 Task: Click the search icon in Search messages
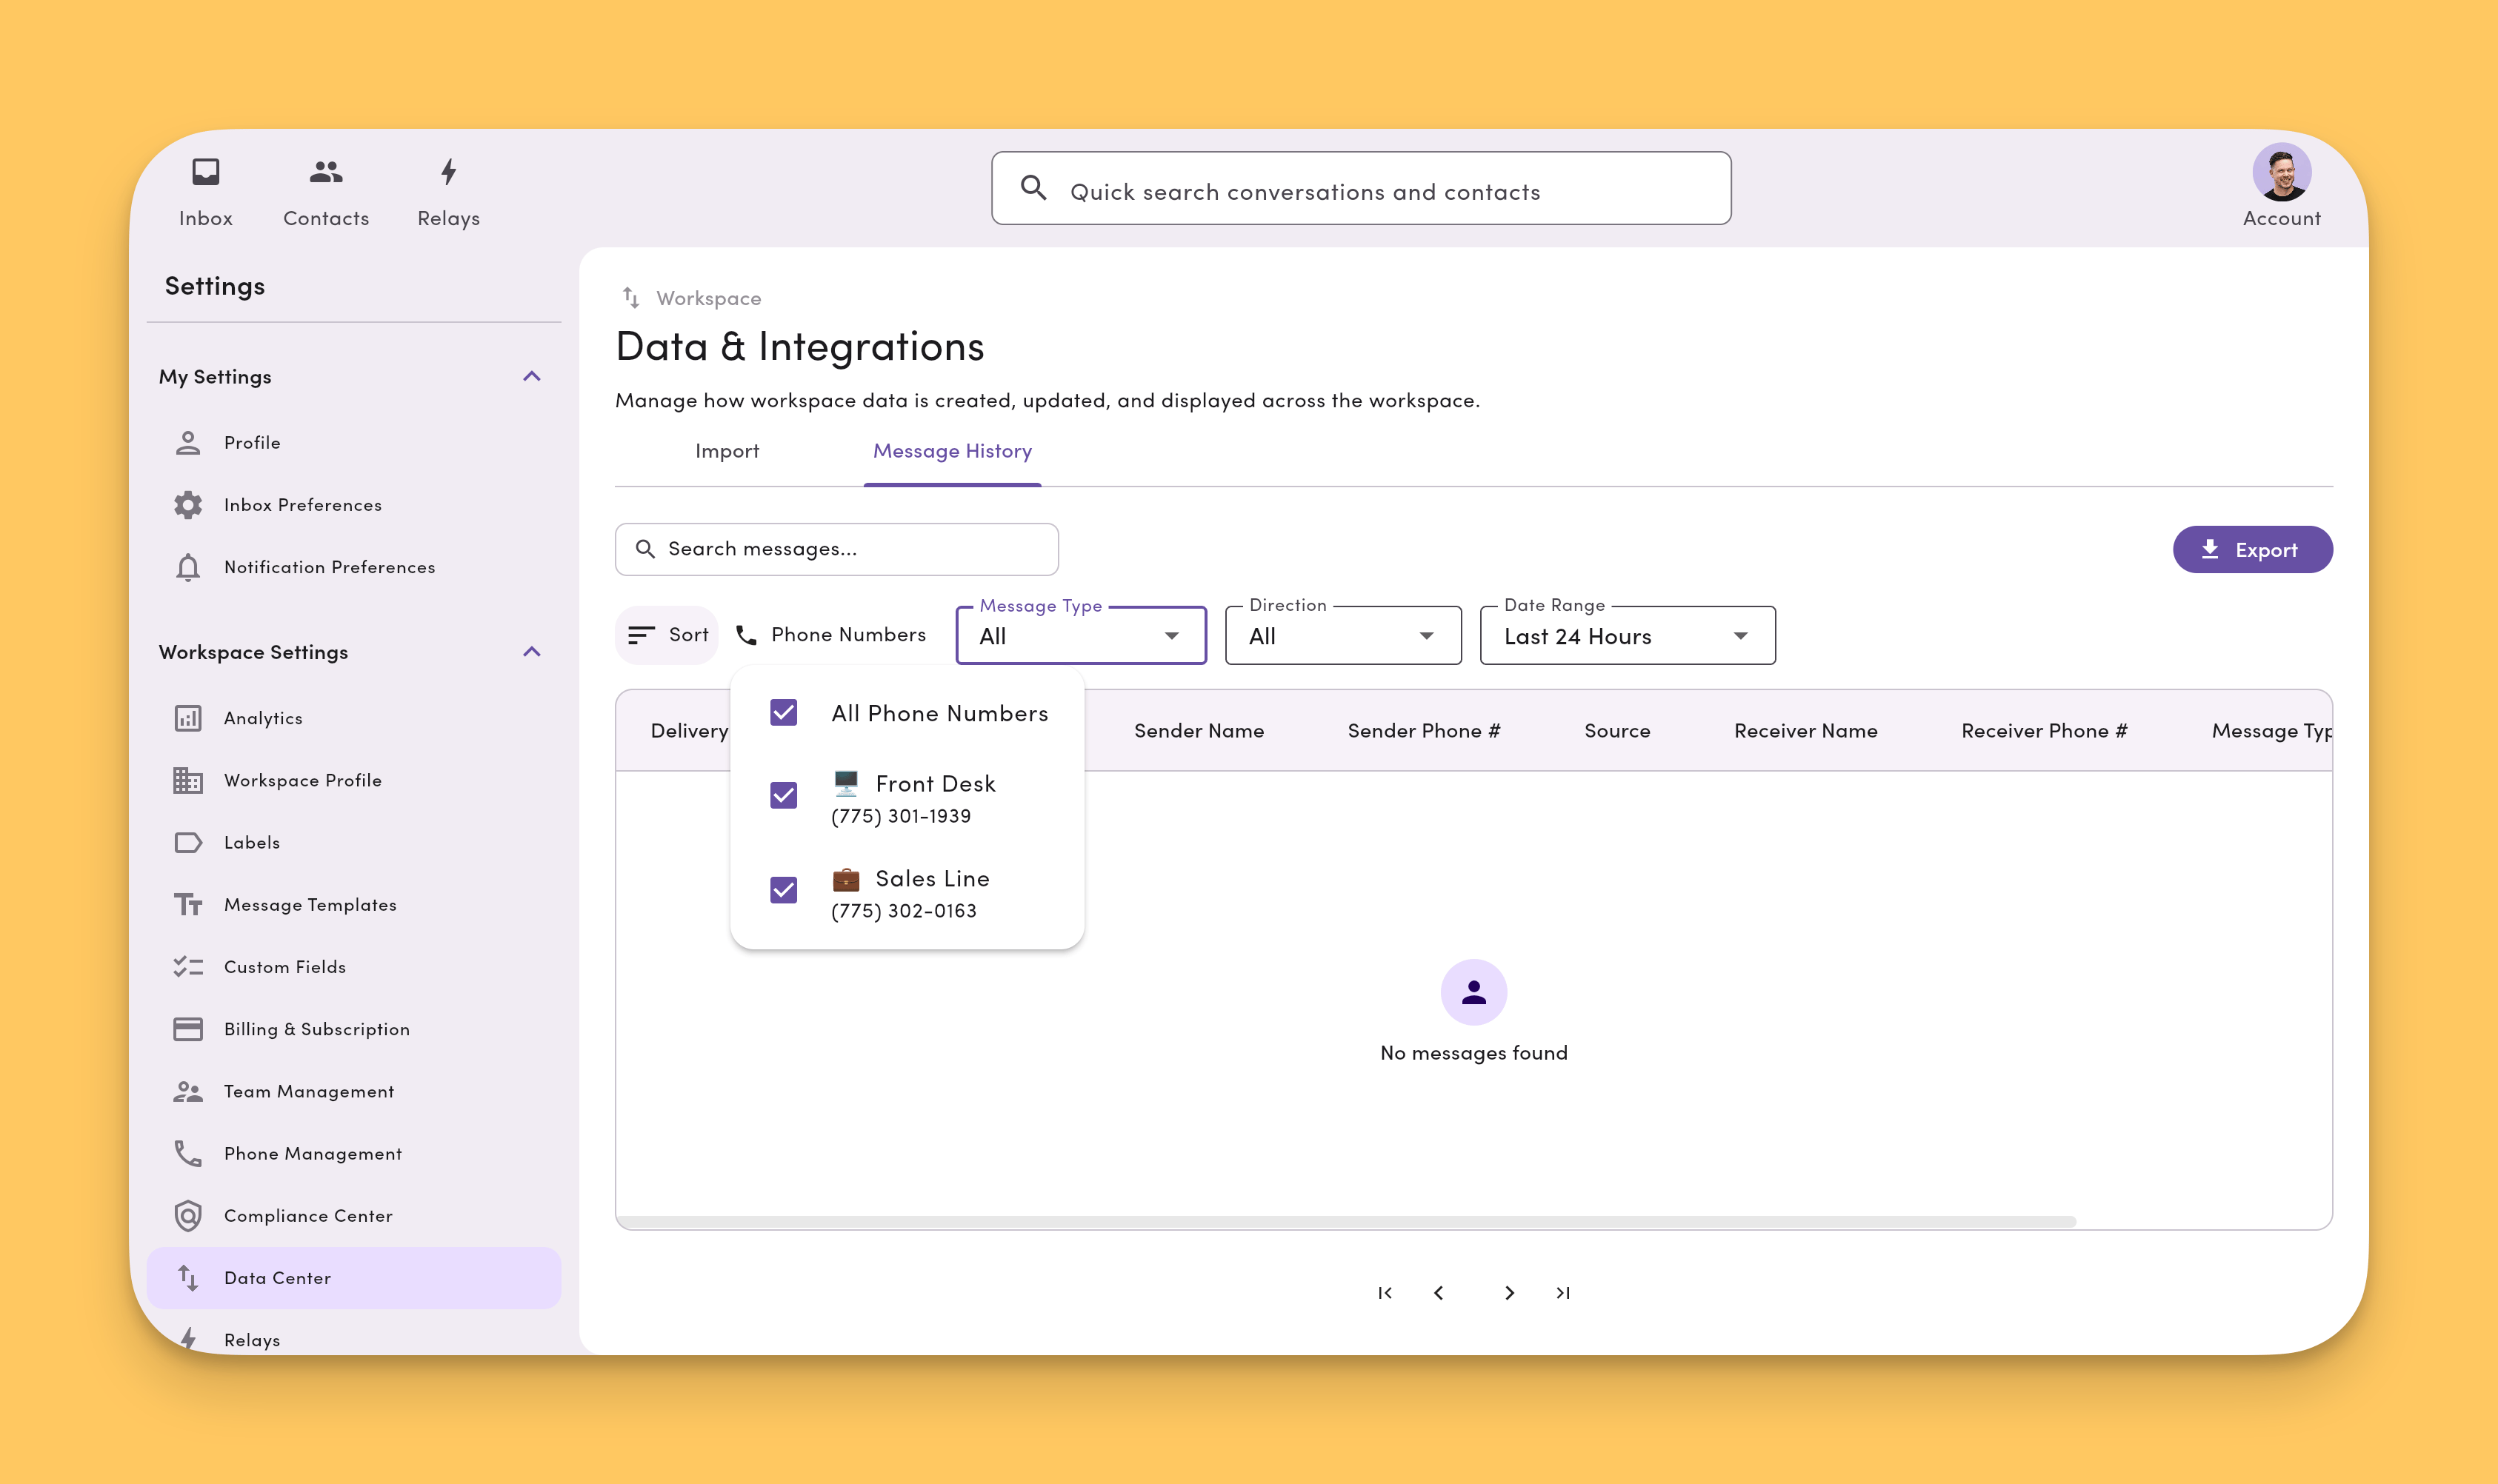[x=645, y=549]
